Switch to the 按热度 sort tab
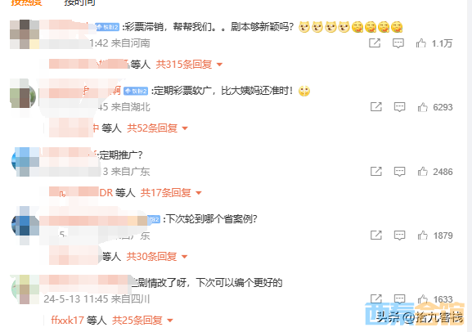 coord(26,2)
